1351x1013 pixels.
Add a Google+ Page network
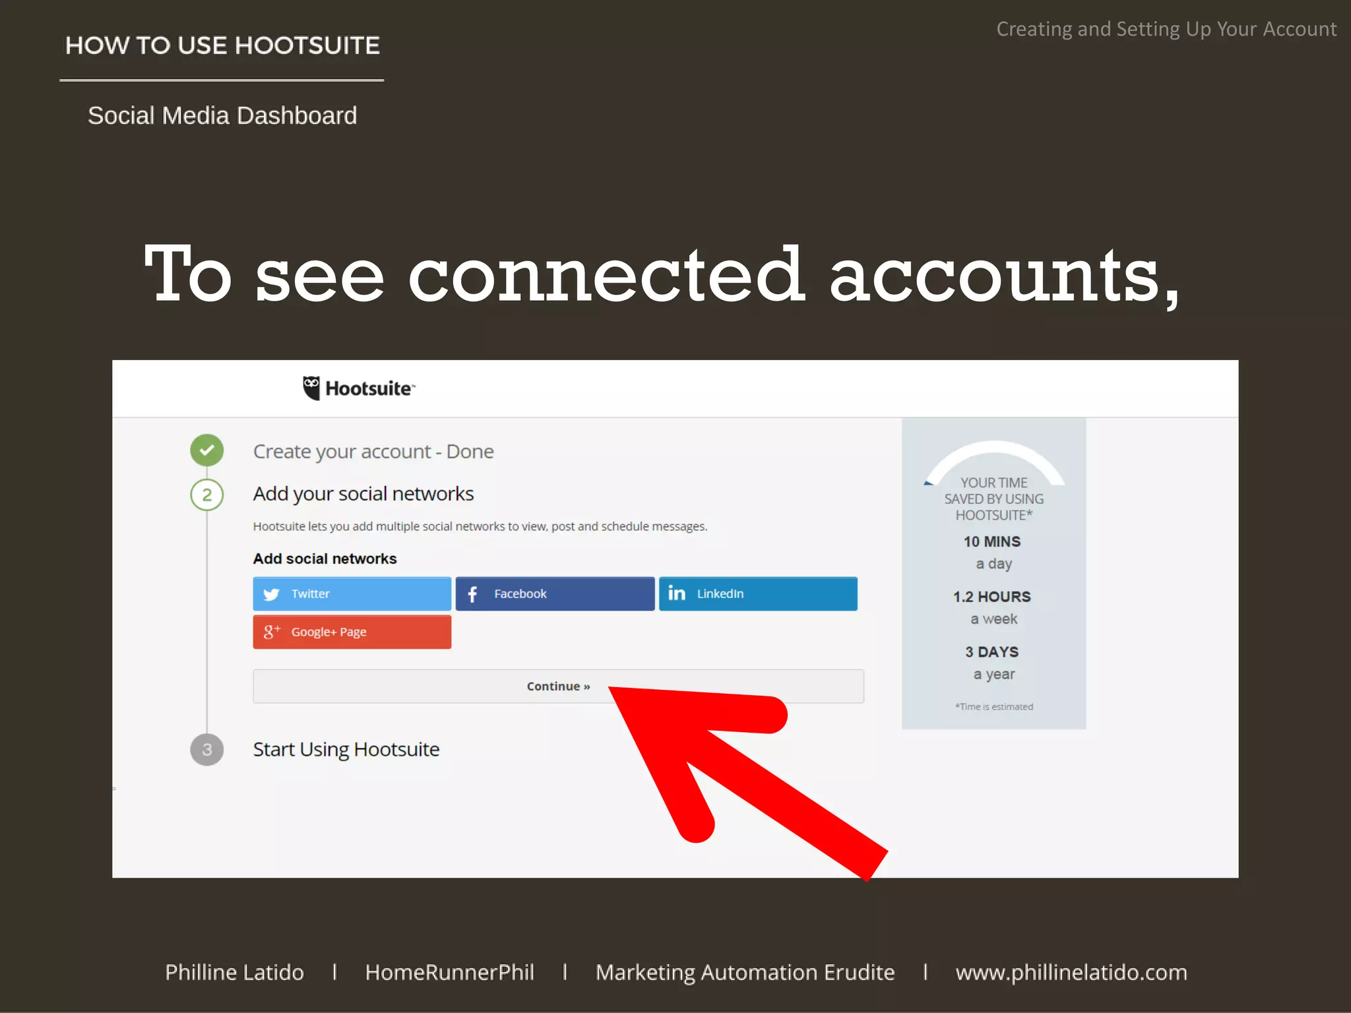[352, 632]
